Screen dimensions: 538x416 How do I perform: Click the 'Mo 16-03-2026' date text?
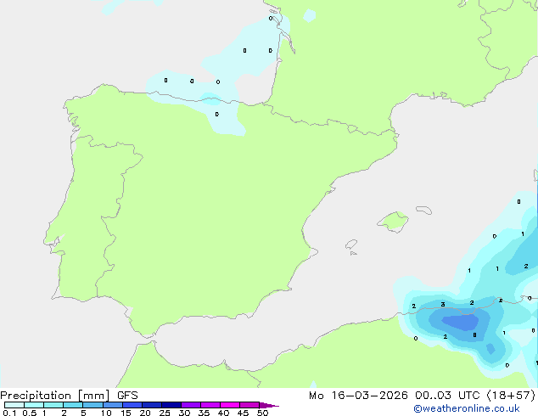[x=358, y=396]
